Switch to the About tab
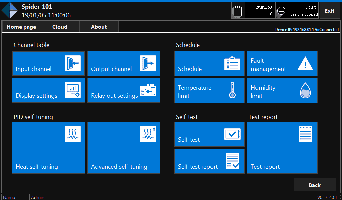 (x=99, y=27)
